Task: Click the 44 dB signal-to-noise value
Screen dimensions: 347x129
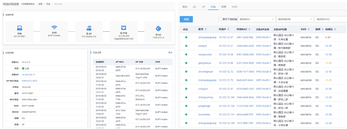Action: click(x=329, y=123)
